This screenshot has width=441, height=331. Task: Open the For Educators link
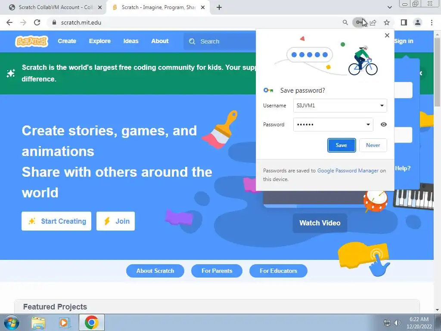(x=279, y=271)
